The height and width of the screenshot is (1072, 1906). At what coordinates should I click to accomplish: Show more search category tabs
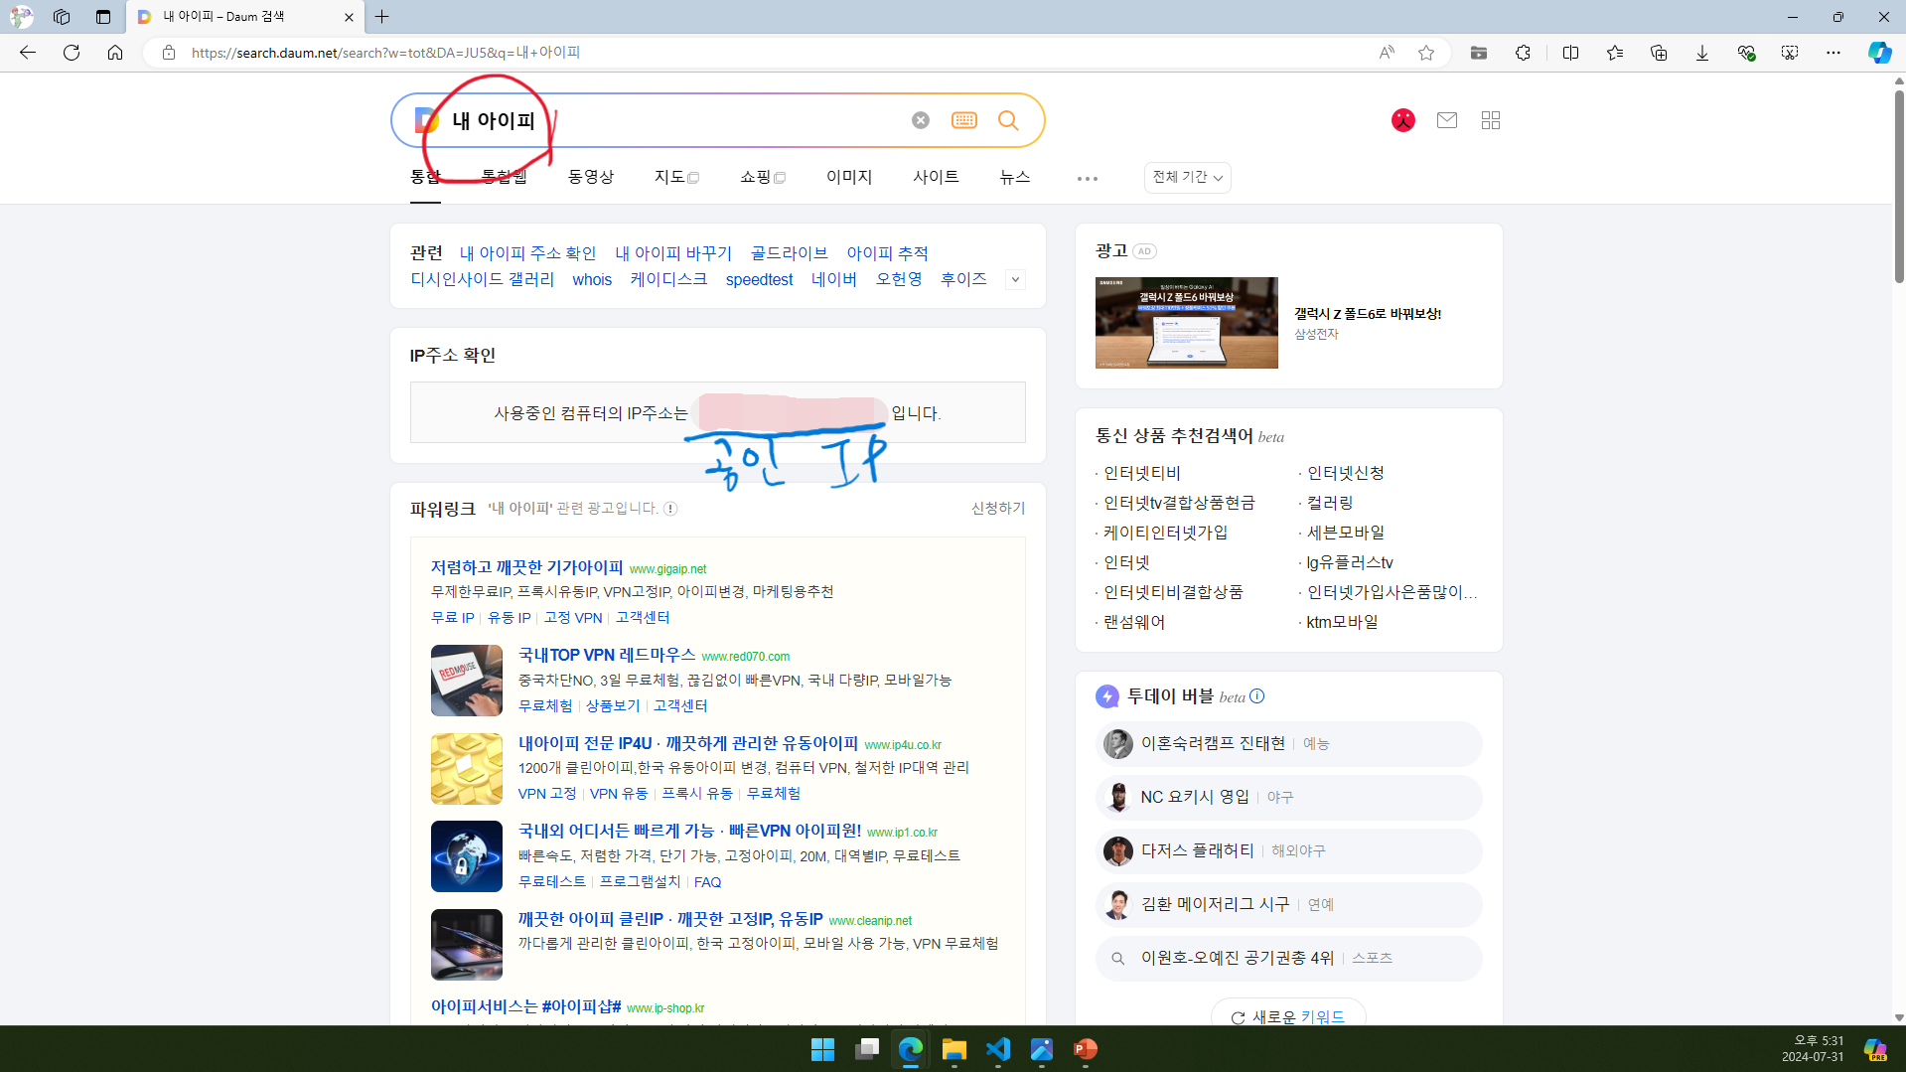coord(1088,179)
